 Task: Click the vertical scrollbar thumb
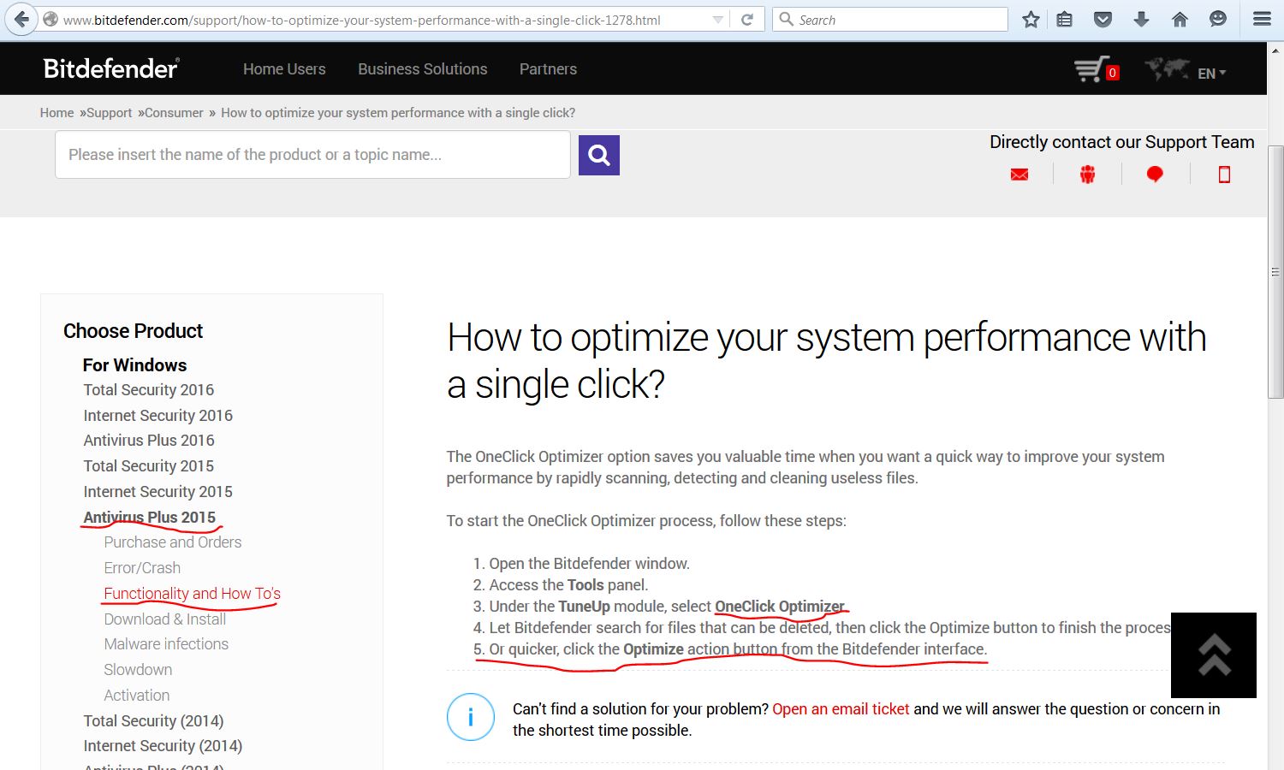(x=1275, y=272)
